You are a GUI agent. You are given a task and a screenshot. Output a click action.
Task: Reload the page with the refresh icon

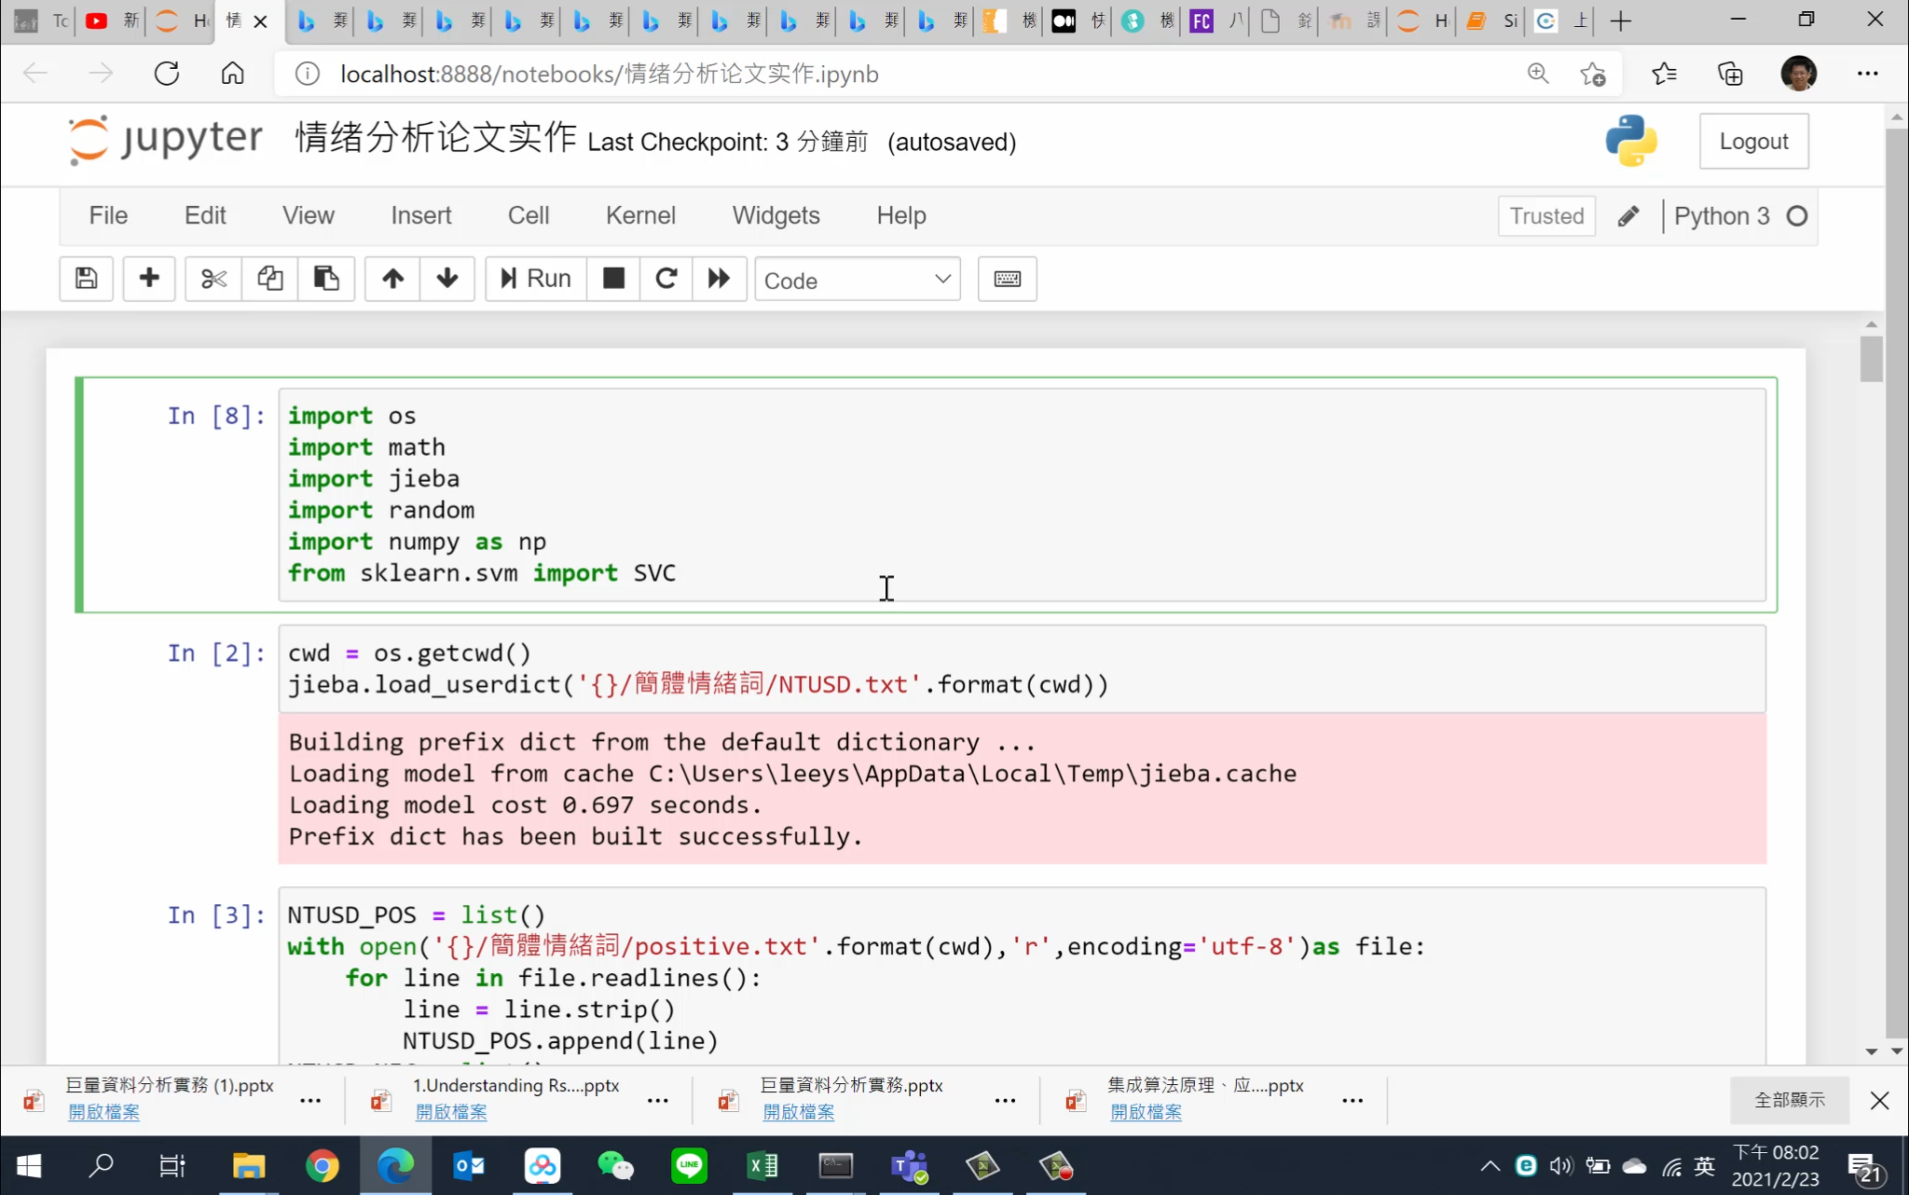coord(167,74)
